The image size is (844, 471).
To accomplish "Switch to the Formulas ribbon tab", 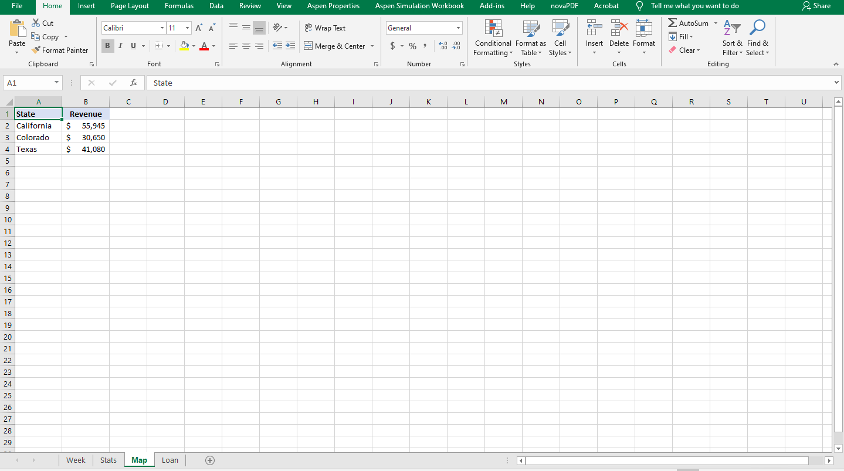I will point(179,6).
